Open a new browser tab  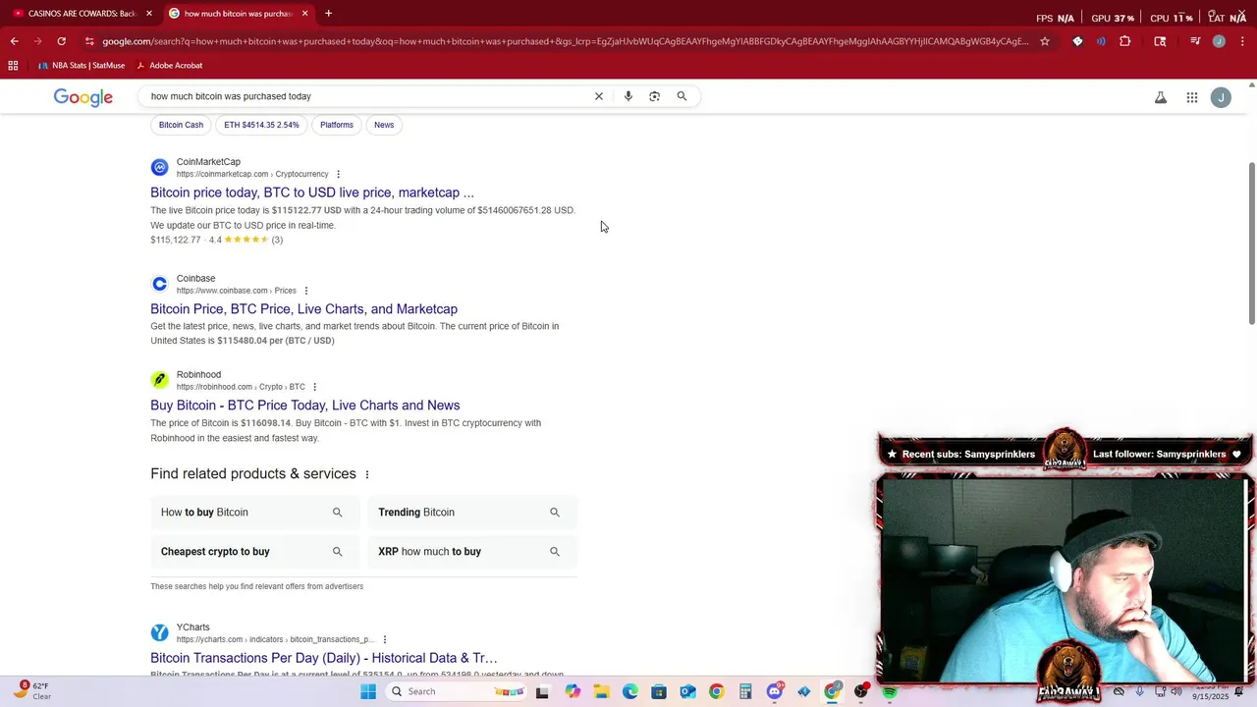coord(328,14)
